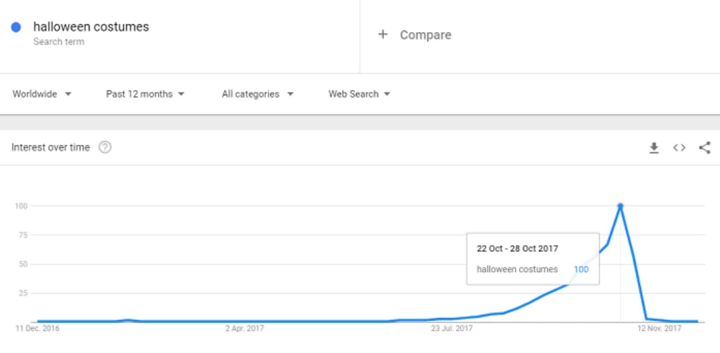Click the tooltip value 100
This screenshot has height=353, width=720.
581,269
